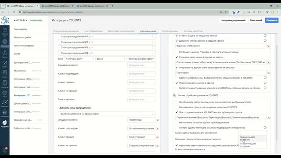Select Новую по дате создания option

[252, 138]
